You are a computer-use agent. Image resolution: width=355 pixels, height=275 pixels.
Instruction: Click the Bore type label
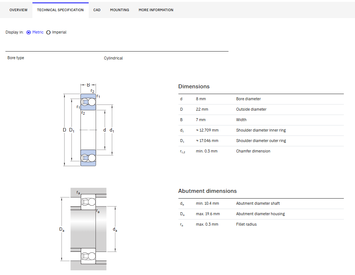(15, 58)
